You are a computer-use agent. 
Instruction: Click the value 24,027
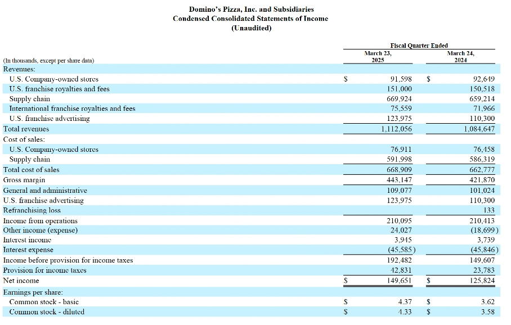[x=401, y=230]
